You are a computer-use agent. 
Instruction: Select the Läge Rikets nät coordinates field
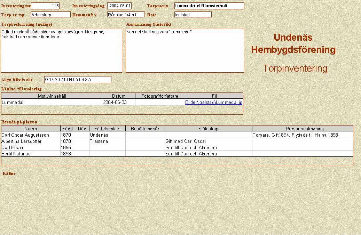77,80
